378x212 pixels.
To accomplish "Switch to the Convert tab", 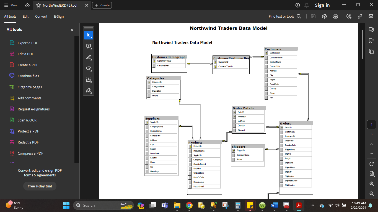I will (41, 16).
